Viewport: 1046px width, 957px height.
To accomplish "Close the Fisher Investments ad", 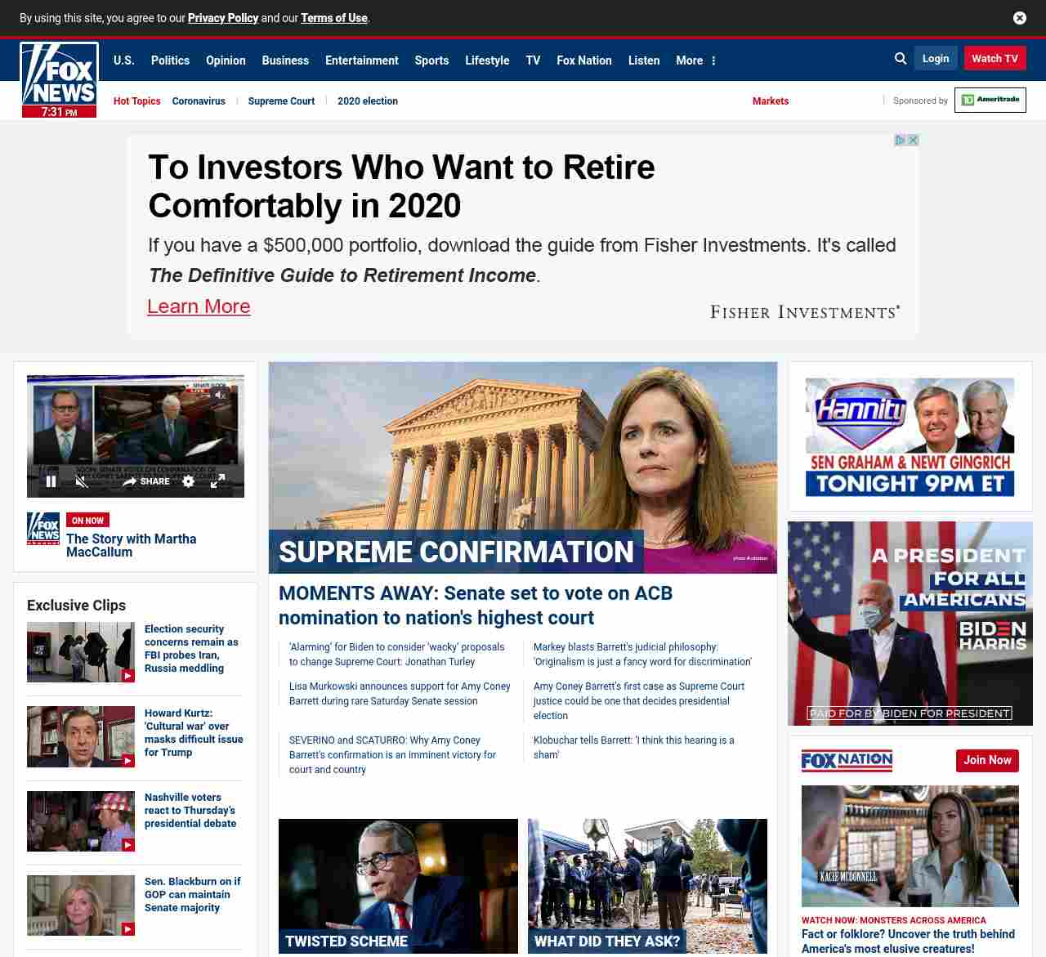I will [914, 140].
